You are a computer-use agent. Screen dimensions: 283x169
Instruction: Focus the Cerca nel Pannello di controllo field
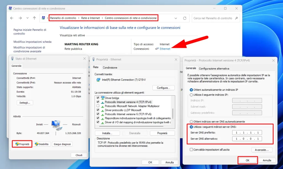tap(216, 18)
